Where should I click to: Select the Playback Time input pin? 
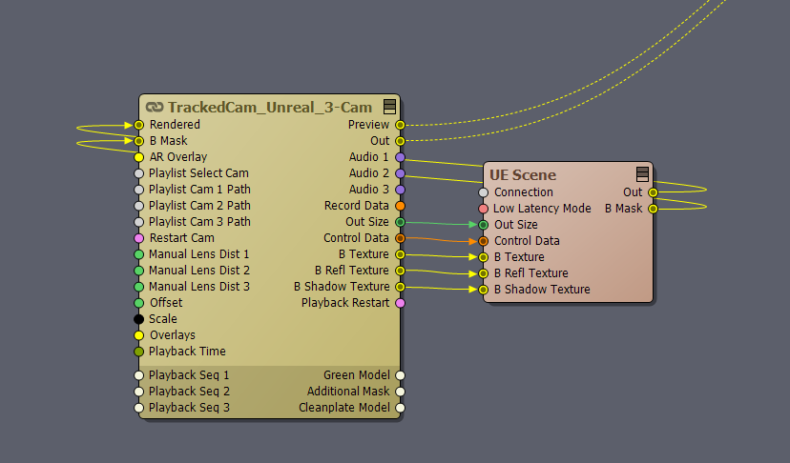tap(139, 352)
